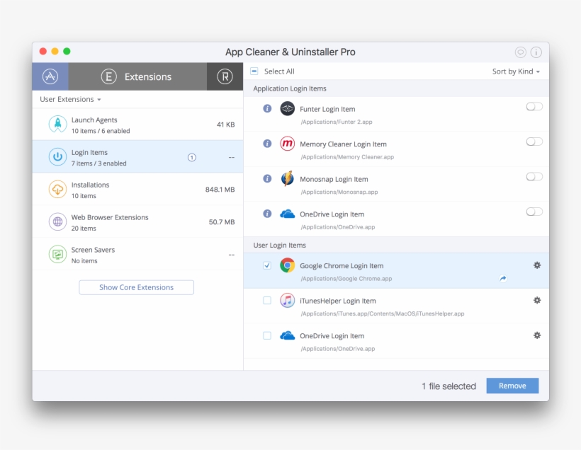Click the Memory Cleaner Login Item name

click(x=343, y=144)
